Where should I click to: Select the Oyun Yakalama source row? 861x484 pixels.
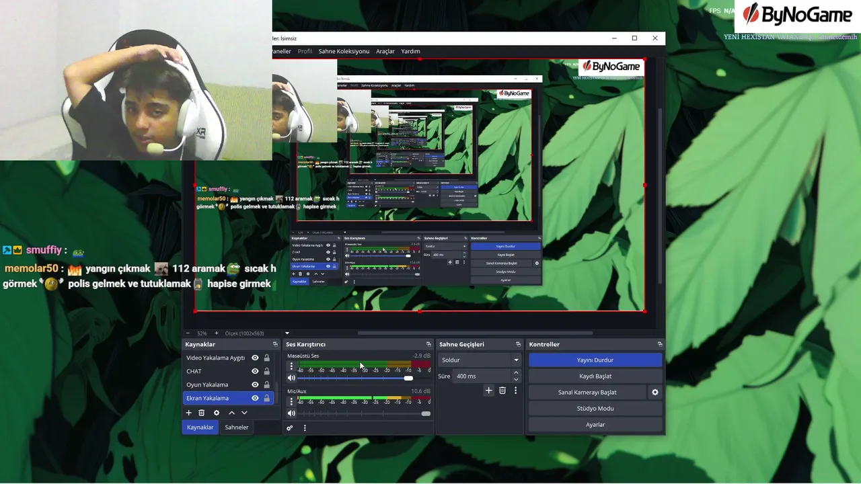click(228, 385)
